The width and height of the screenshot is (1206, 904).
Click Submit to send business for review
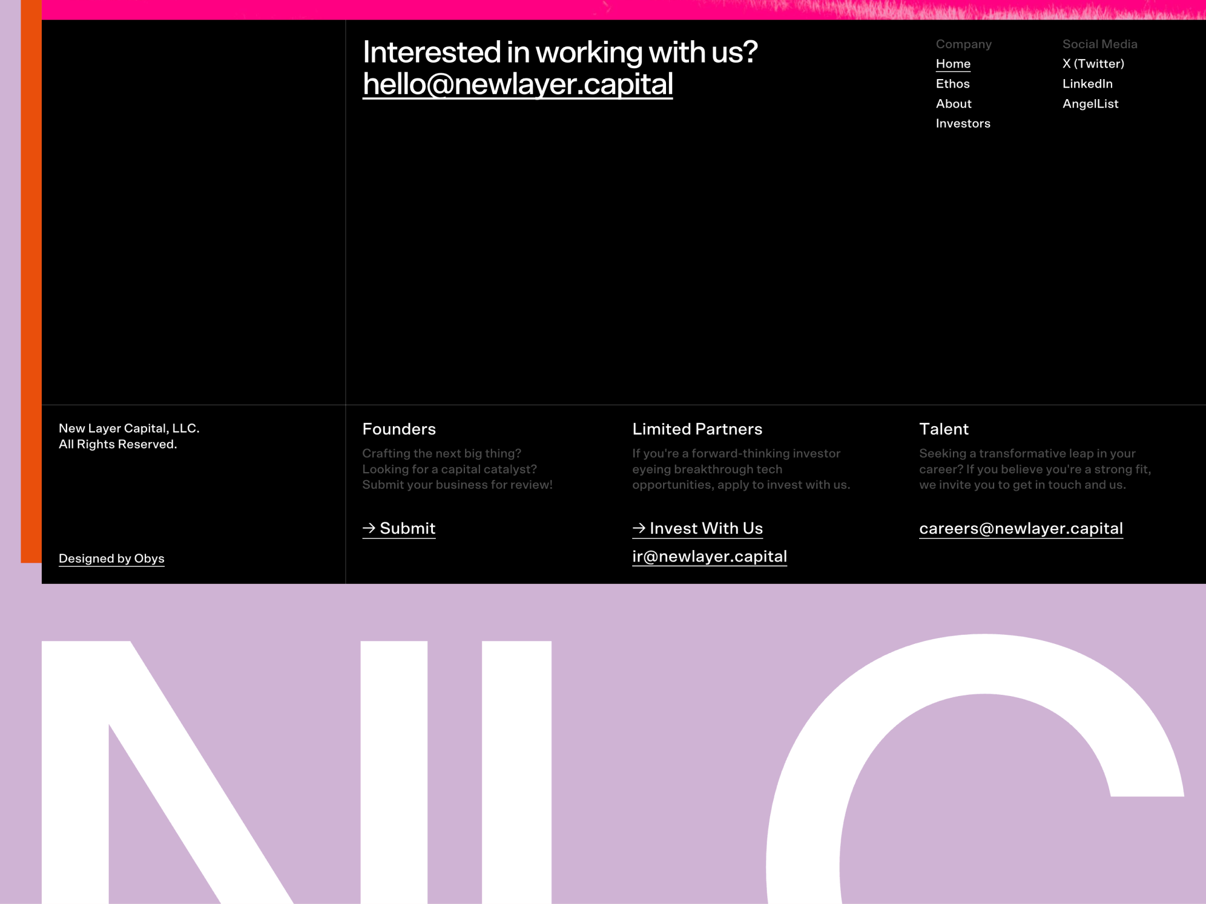tap(407, 528)
